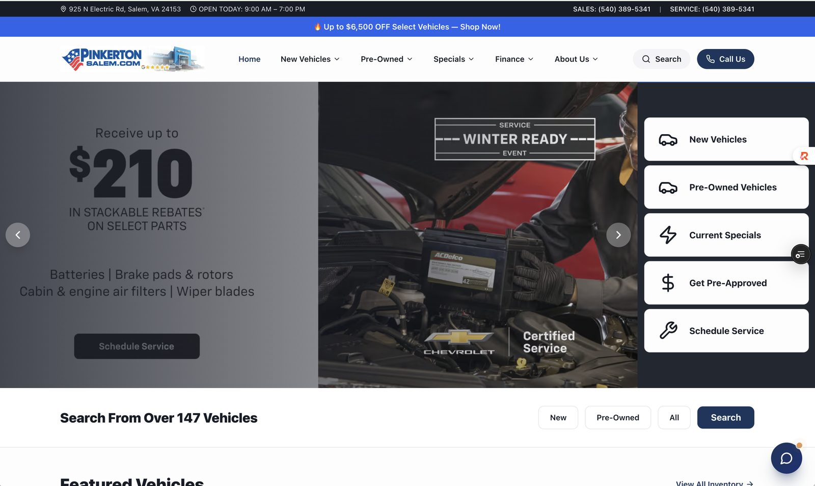
Task: Click the orange R side widget icon
Action: 804,156
